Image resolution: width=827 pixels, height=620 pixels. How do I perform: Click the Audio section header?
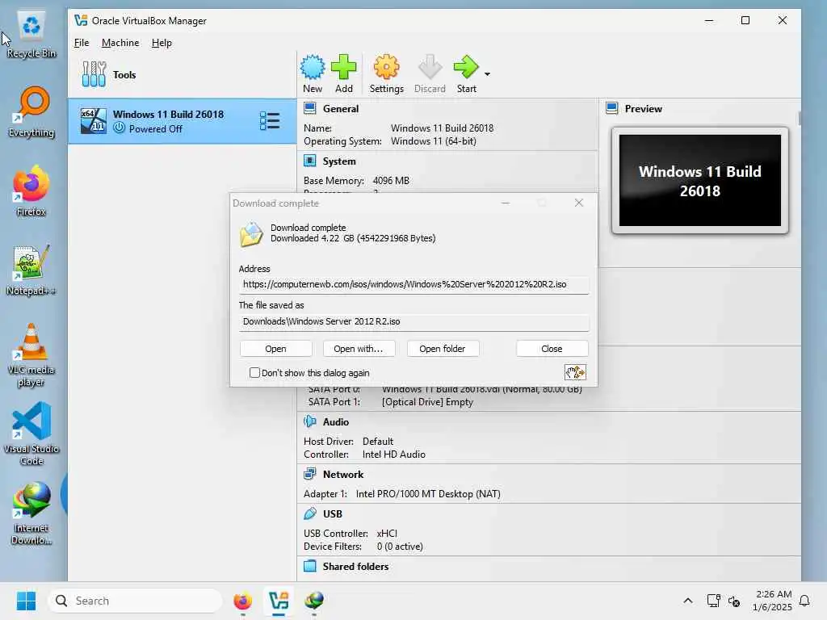click(335, 421)
